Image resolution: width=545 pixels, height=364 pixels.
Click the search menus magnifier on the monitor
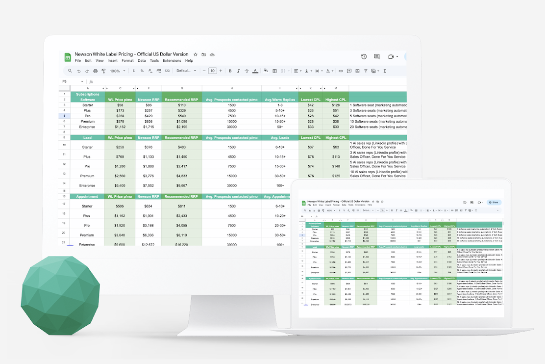(70, 71)
